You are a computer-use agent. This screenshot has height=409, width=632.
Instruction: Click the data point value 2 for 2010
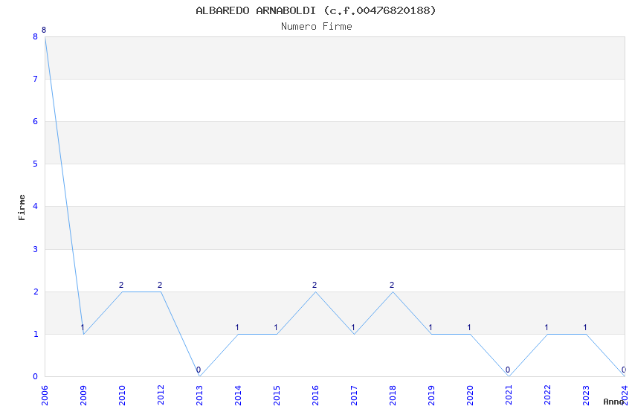[x=121, y=286]
